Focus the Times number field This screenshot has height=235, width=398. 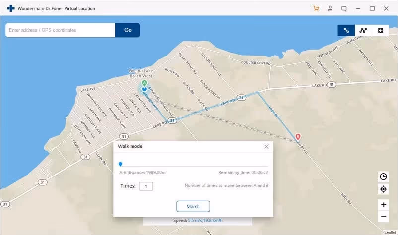click(146, 186)
